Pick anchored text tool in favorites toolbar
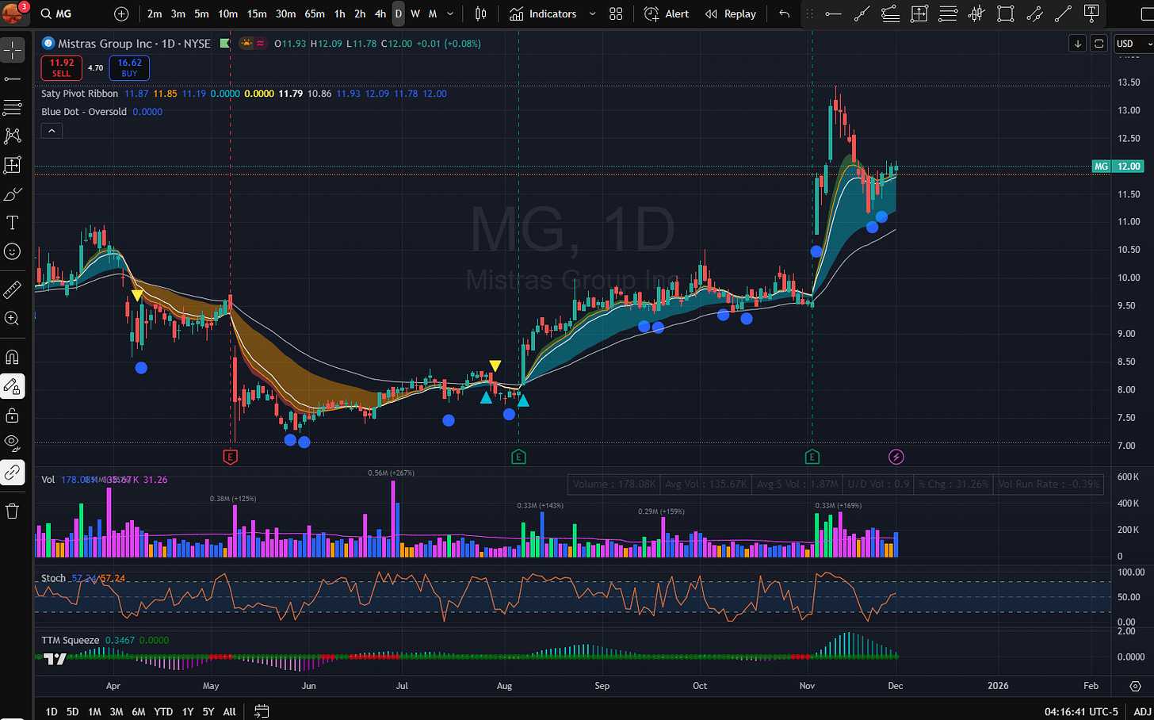Screen dimensions: 1154x720 (1091, 13)
